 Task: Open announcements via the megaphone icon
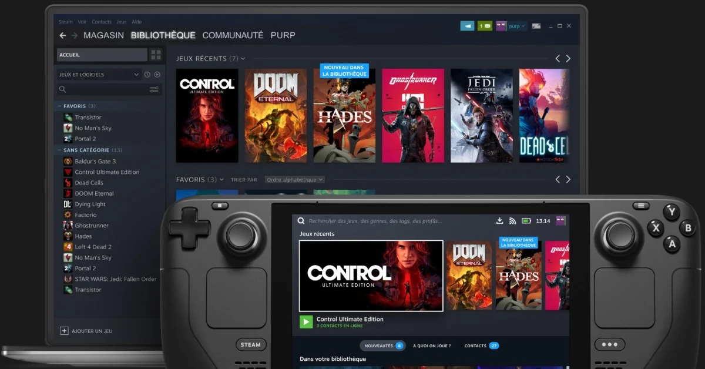click(x=468, y=26)
